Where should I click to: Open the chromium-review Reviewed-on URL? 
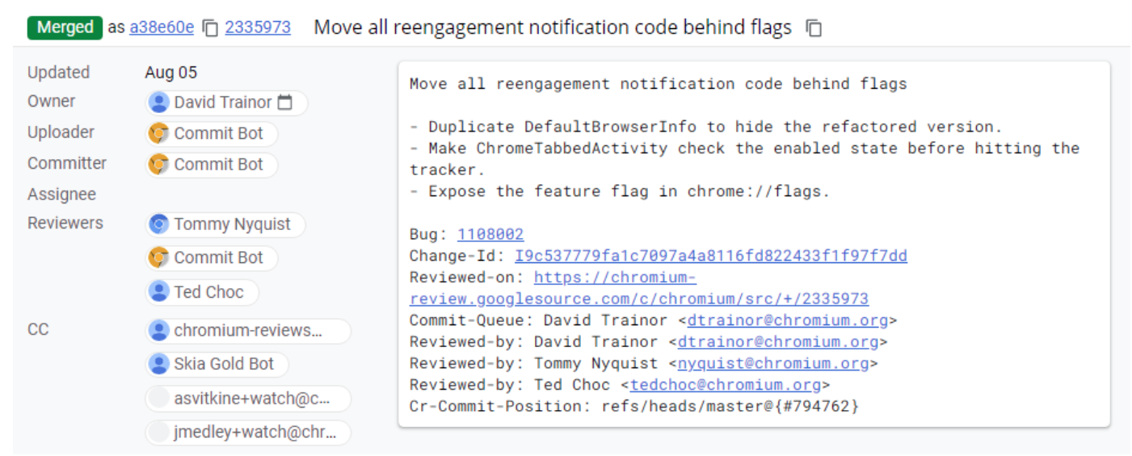coord(638,299)
